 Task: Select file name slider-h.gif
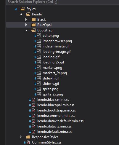51,78
